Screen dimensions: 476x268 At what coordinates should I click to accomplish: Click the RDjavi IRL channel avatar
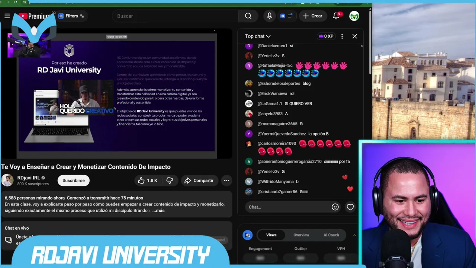pos(7,181)
